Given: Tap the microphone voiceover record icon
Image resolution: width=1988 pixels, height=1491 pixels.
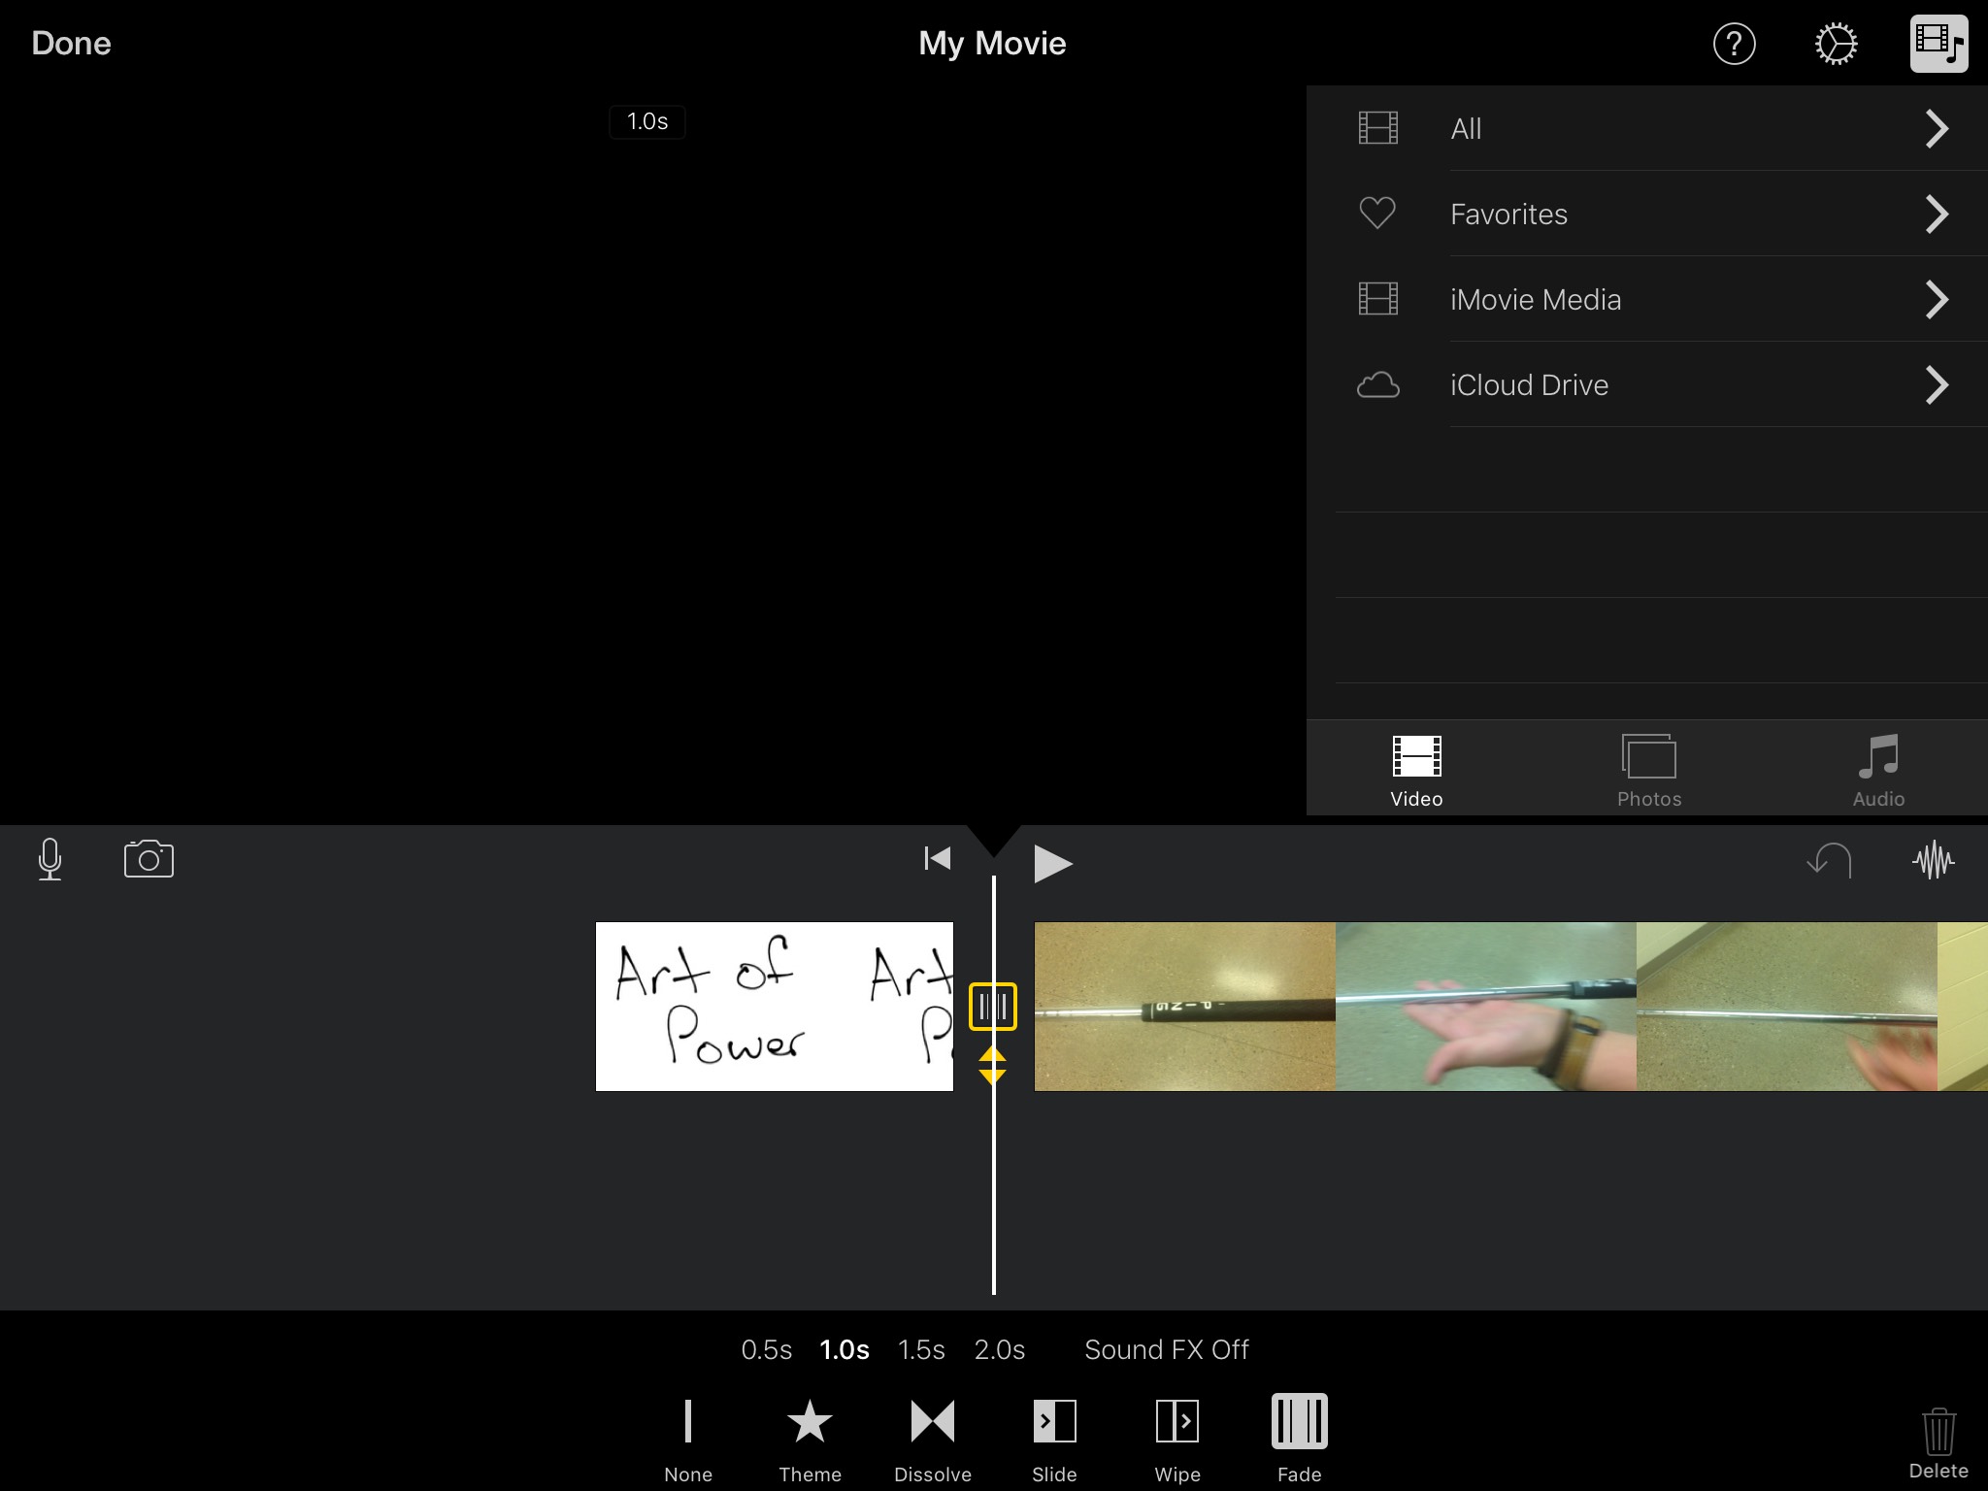Looking at the screenshot, I should point(50,860).
